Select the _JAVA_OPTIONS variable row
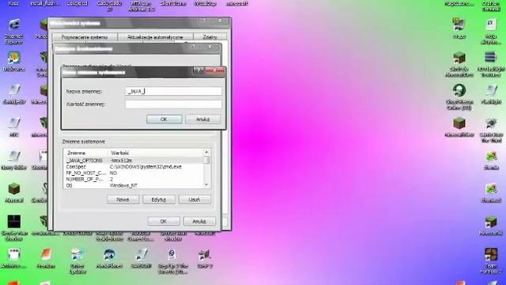 point(134,160)
